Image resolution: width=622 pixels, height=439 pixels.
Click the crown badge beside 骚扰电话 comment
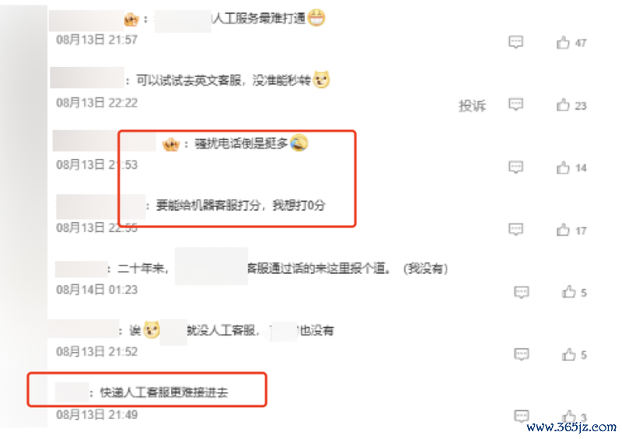[x=171, y=143]
